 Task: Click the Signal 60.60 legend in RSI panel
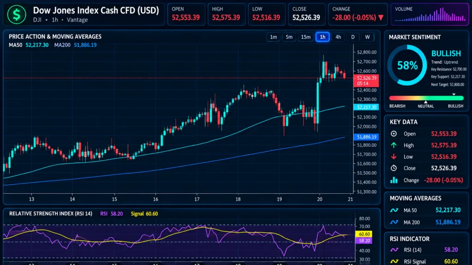(x=144, y=213)
